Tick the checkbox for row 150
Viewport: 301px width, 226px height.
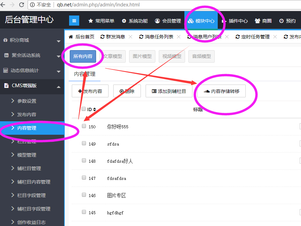pos(84,126)
